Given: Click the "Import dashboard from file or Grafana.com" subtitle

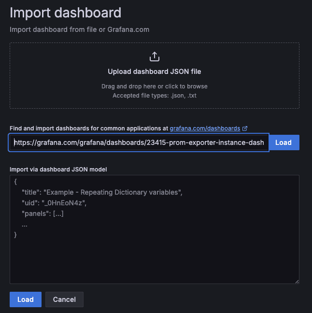Looking at the screenshot, I should [79, 29].
